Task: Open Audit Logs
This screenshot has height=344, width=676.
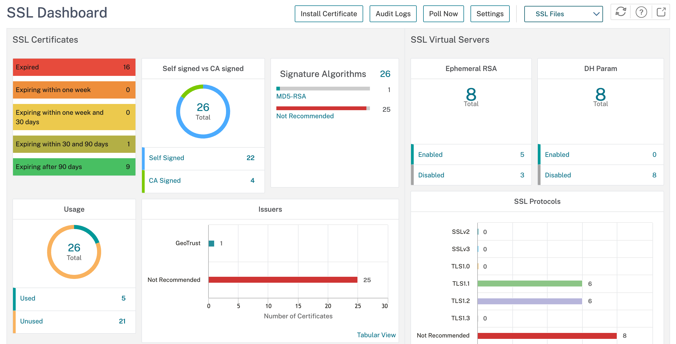Action: pos(393,14)
